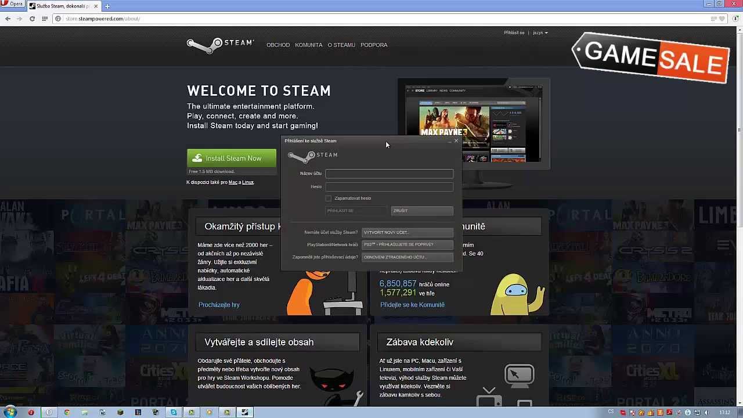The width and height of the screenshot is (743, 418).
Task: Open the Minecraft block taskbar icon
Action: tap(120, 412)
